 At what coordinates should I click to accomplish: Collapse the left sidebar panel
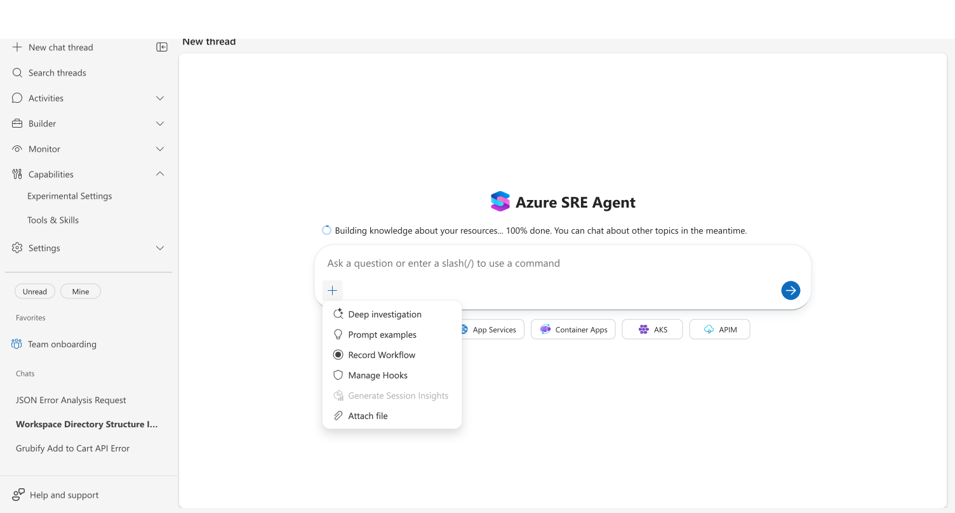[162, 48]
